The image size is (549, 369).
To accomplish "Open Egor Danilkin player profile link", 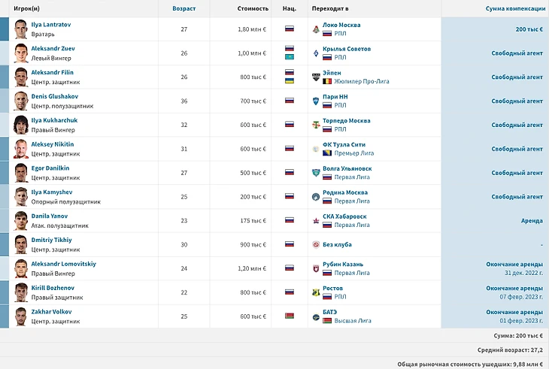I will pyautogui.click(x=50, y=168).
